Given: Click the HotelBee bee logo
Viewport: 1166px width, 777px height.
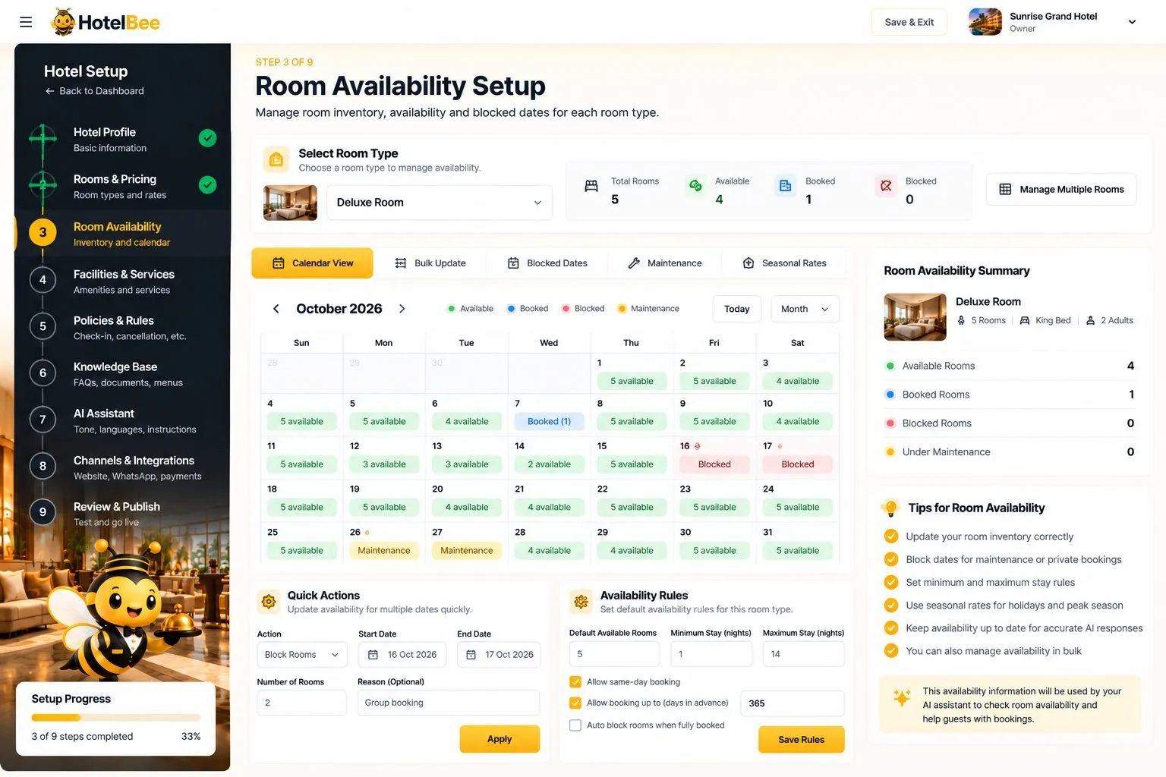Looking at the screenshot, I should click(x=63, y=22).
